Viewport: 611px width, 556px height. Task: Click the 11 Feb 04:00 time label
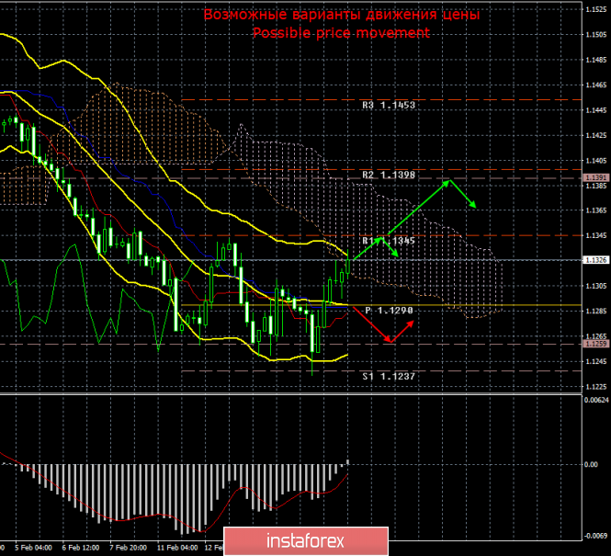click(177, 548)
